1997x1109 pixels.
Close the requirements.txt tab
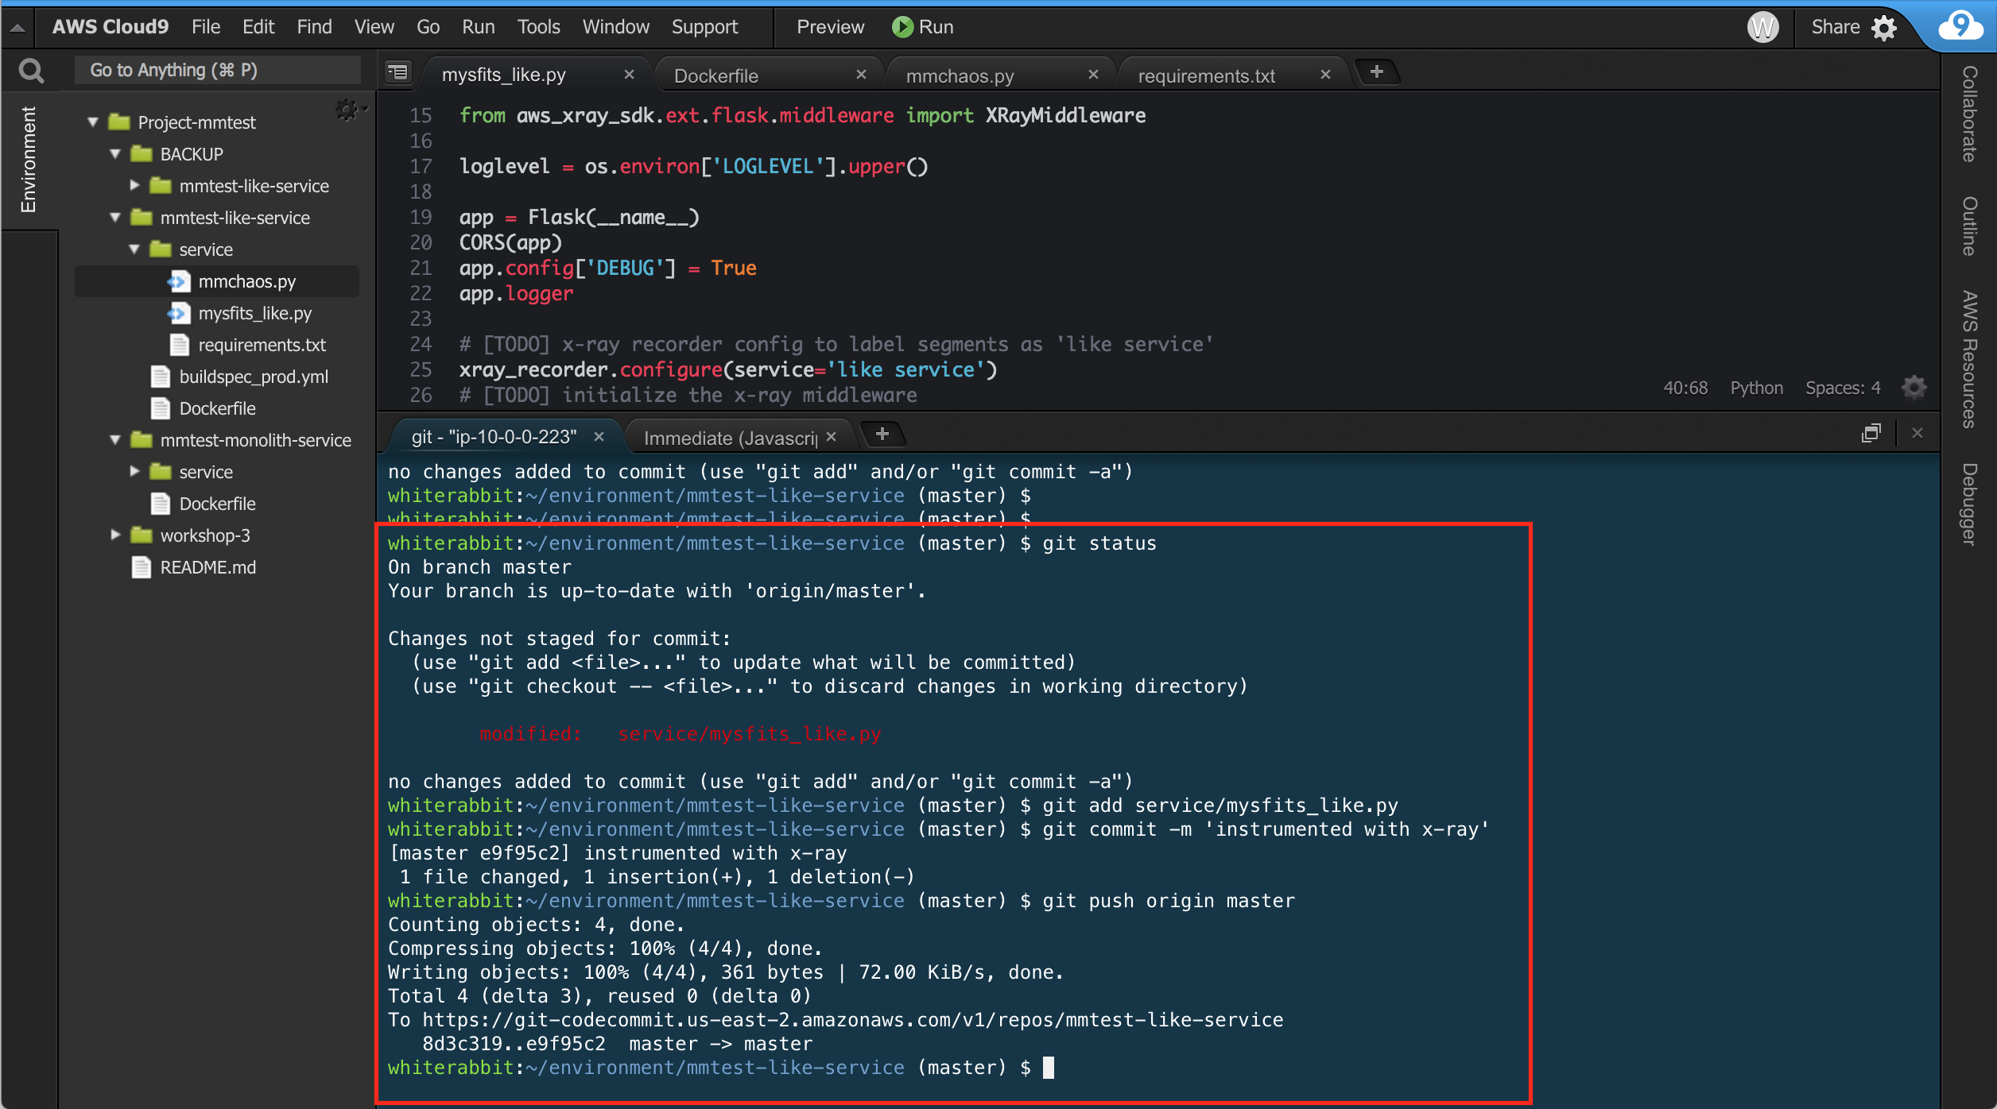click(1325, 74)
